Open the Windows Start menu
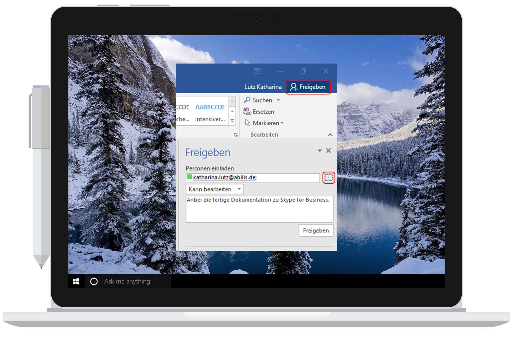The width and height of the screenshot is (513, 347). point(76,281)
